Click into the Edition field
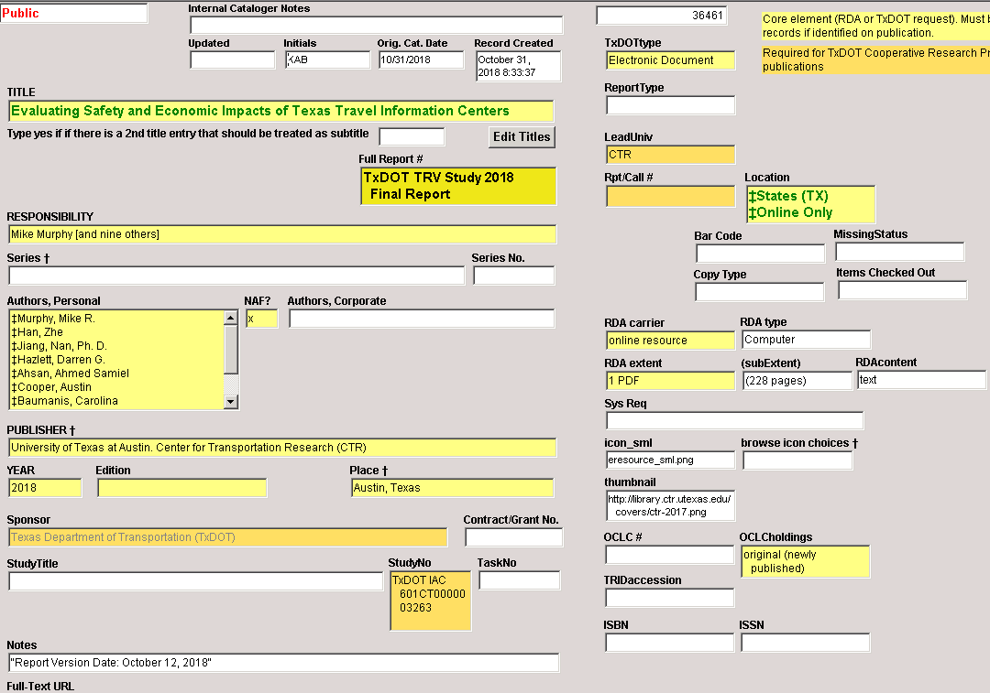 [x=181, y=488]
